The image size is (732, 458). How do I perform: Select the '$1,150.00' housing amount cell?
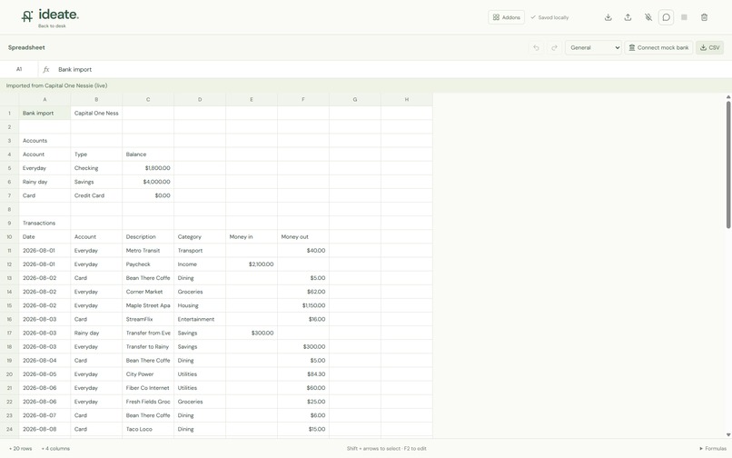303,305
